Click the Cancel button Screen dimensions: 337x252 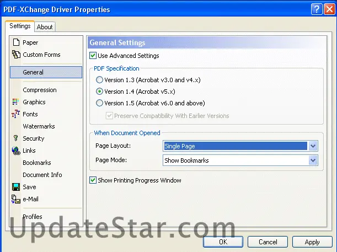coord(268,242)
